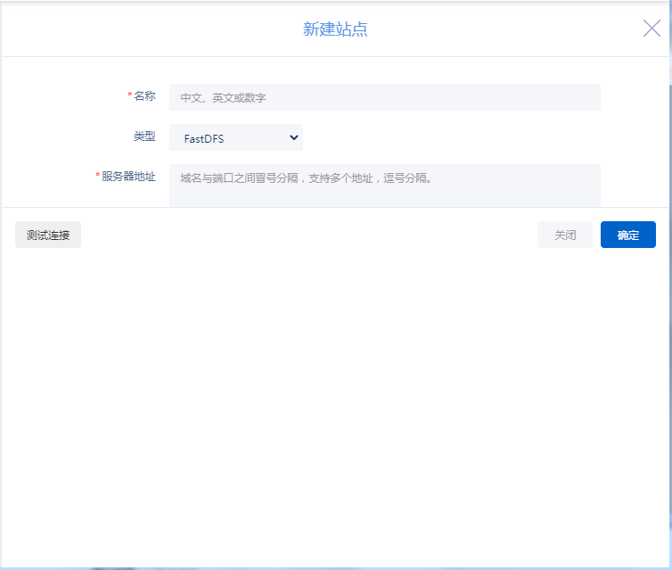Click the chevron arrow on the FastDFS selector
Screen dimensions: 672x570
click(x=294, y=137)
